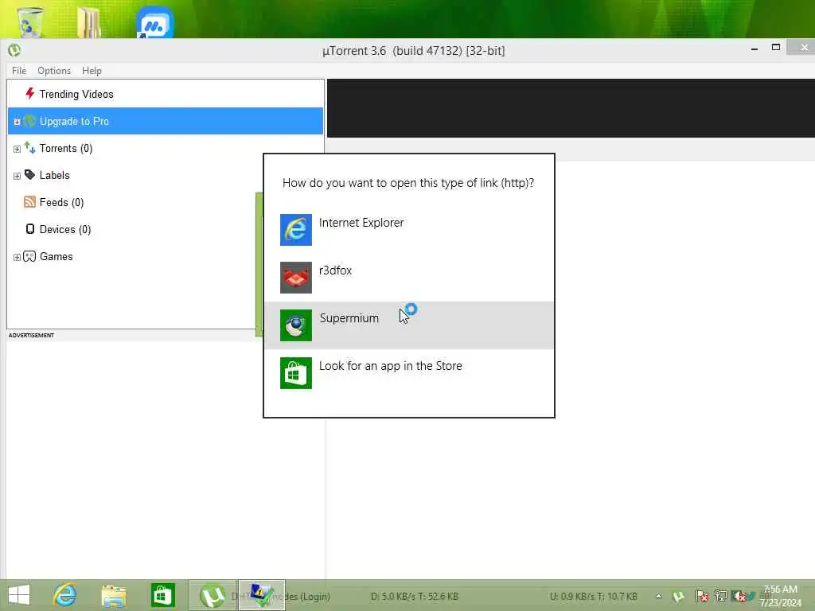Viewport: 815px width, 611px height.
Task: Click the Upgrade to Pro icon
Action: click(x=29, y=121)
